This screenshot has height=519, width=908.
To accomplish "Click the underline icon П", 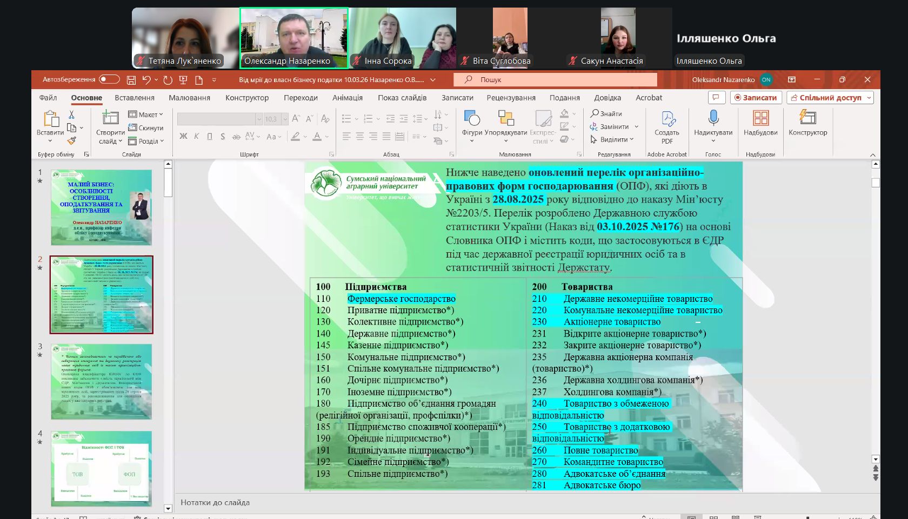I will coord(210,137).
